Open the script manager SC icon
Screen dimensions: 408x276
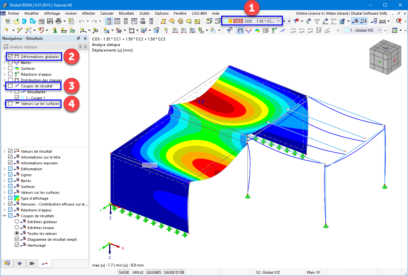click(x=142, y=21)
